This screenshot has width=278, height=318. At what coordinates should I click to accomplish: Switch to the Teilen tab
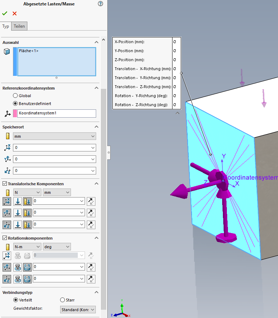click(x=19, y=26)
